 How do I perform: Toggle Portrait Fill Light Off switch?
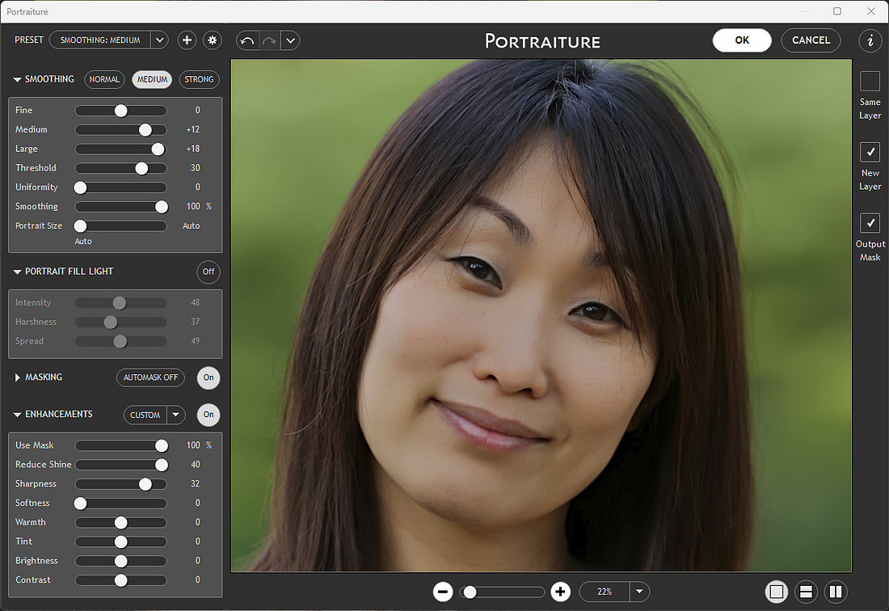pos(209,272)
